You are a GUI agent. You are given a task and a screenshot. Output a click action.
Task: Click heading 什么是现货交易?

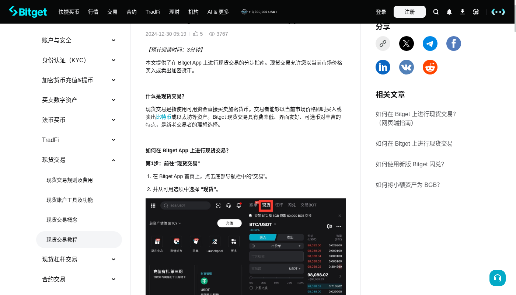coord(165,96)
